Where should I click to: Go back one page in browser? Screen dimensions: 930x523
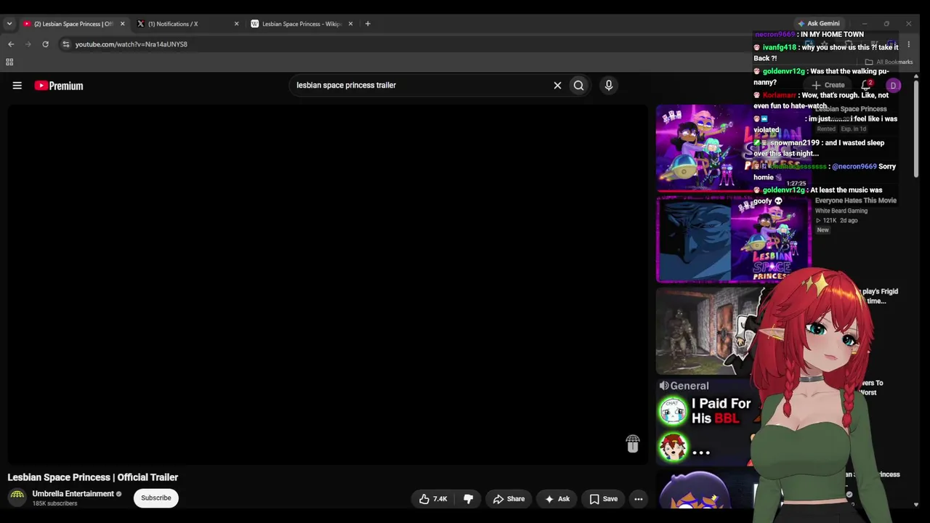pos(11,44)
